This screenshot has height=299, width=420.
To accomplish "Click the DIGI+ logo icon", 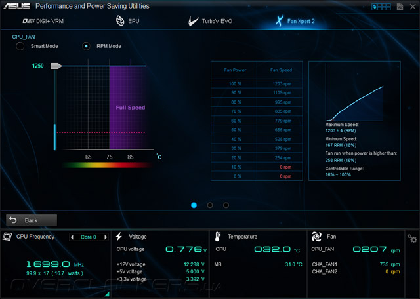I will [28, 21].
